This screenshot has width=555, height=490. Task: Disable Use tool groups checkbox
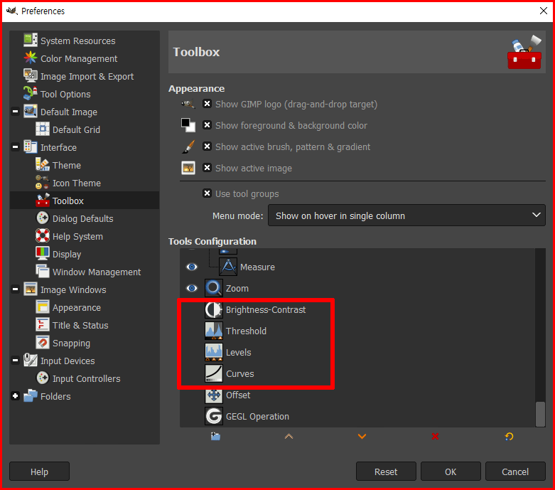[x=207, y=193]
